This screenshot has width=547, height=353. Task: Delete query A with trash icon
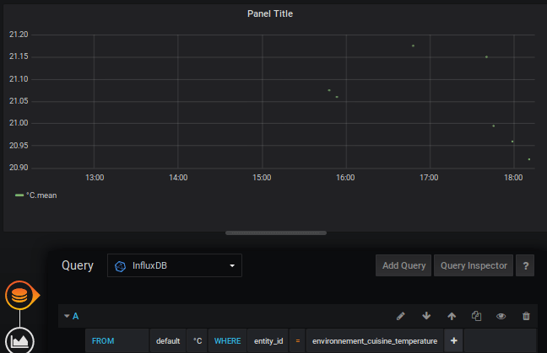click(x=527, y=316)
